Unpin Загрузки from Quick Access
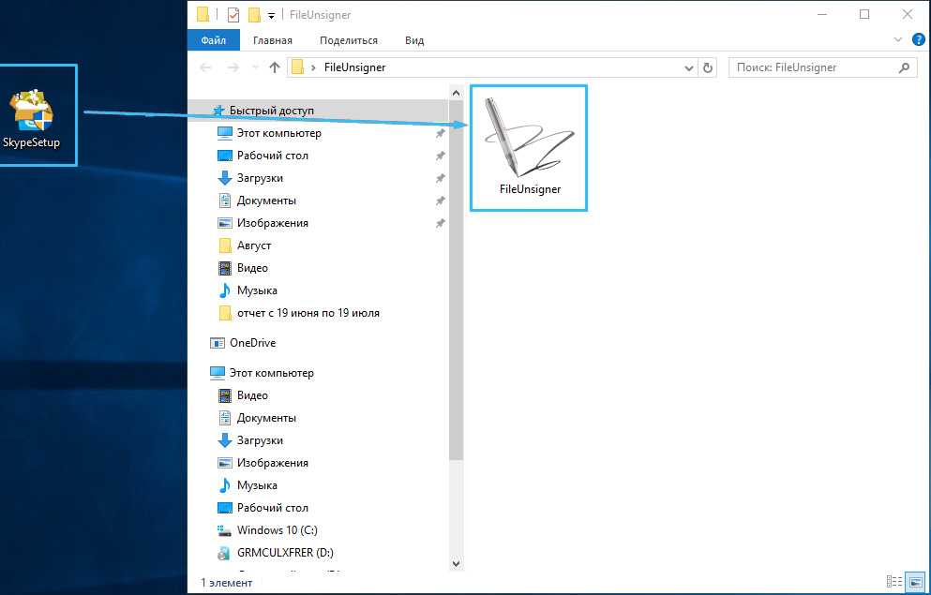The width and height of the screenshot is (931, 595). point(441,178)
